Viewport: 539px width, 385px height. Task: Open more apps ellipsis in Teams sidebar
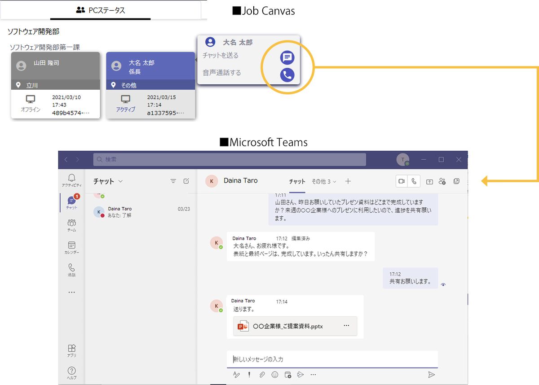point(72,292)
